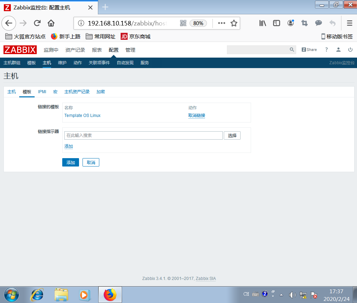Click the 添加 link under search field
Image resolution: width=357 pixels, height=303 pixels.
click(69, 146)
